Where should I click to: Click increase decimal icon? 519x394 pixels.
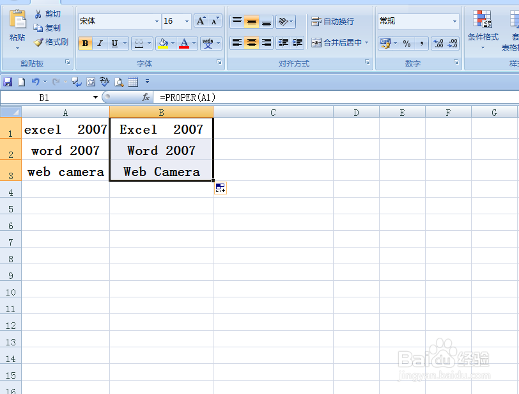(438, 43)
